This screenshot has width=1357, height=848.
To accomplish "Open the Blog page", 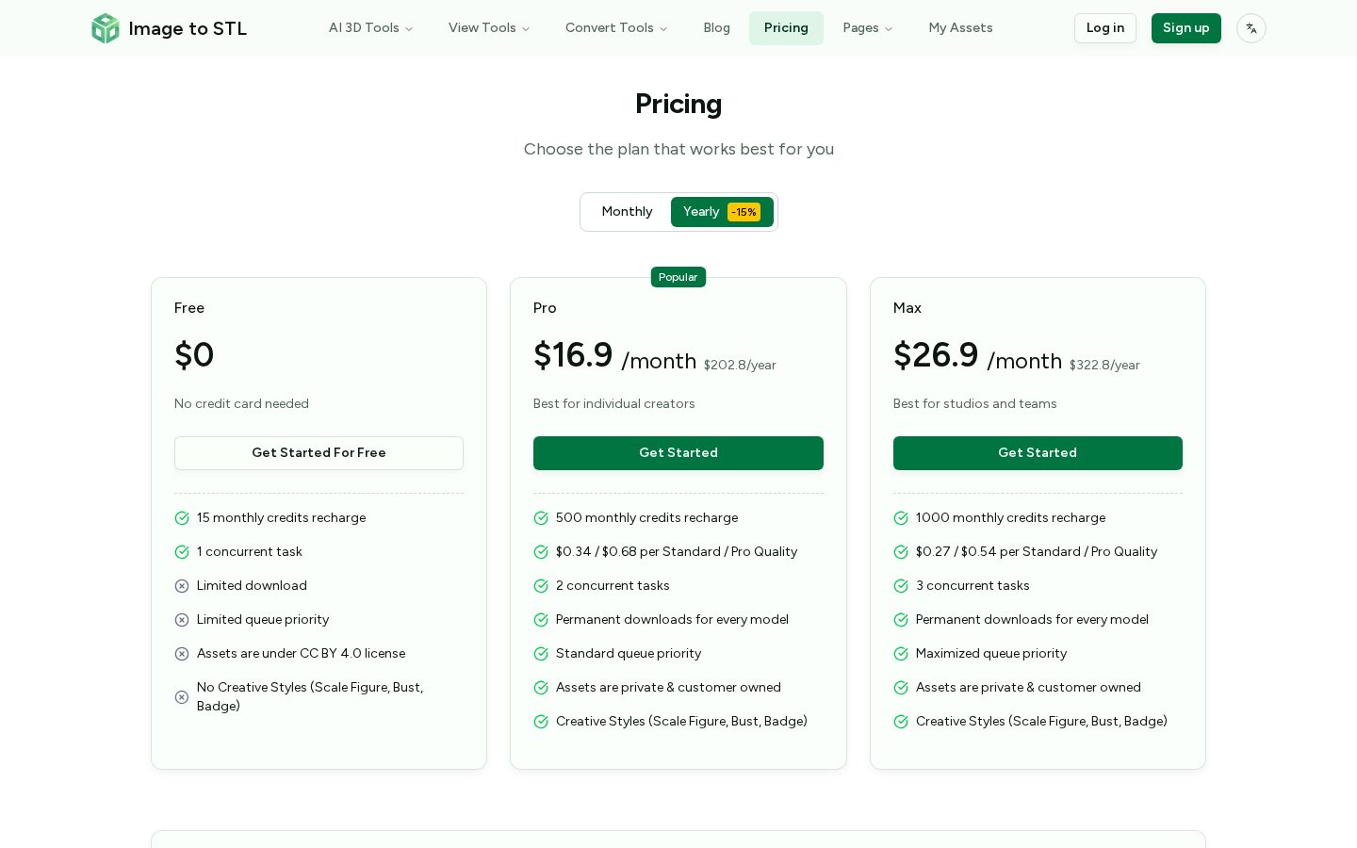I will (716, 28).
